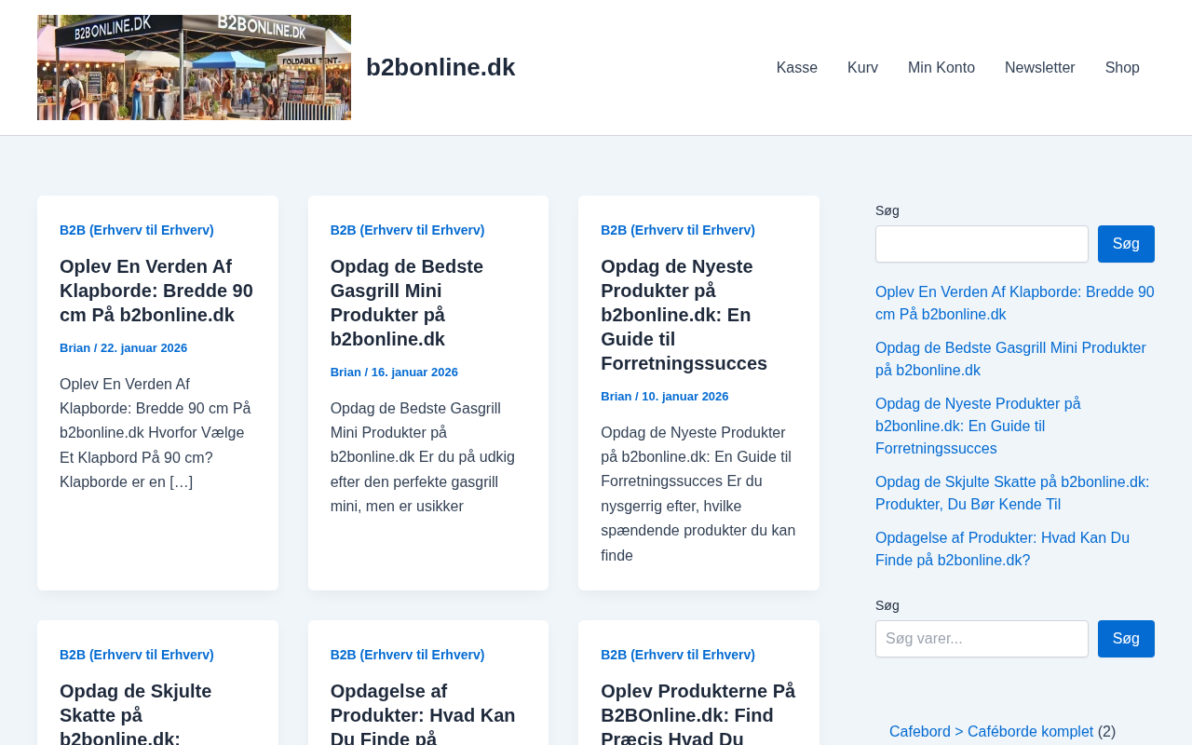Open author Brian on the Gasgrill Mini post

345,372
